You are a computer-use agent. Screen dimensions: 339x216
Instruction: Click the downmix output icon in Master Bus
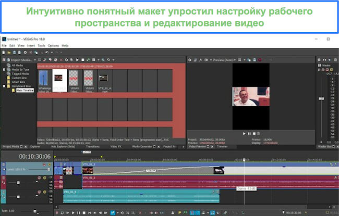(324, 60)
